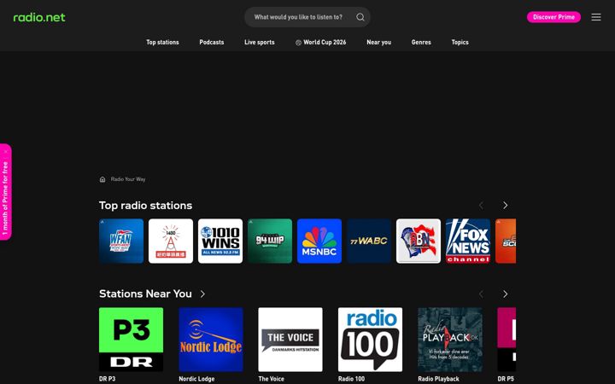Click the Radio Playback station name link
The image size is (615, 384).
tap(438, 379)
